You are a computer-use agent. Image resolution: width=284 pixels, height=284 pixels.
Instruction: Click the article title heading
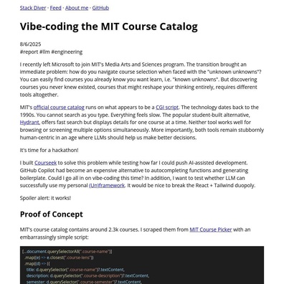click(x=109, y=27)
